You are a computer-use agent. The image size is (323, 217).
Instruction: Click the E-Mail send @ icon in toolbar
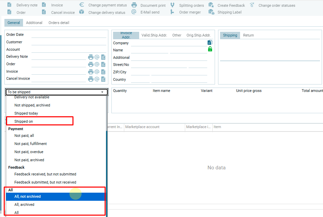[x=134, y=12]
